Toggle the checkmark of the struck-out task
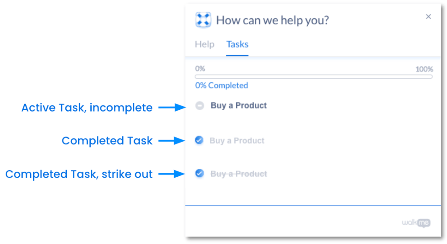447x244 pixels. tap(199, 174)
